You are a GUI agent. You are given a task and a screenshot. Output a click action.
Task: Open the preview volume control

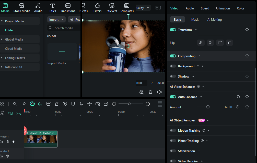(159, 92)
